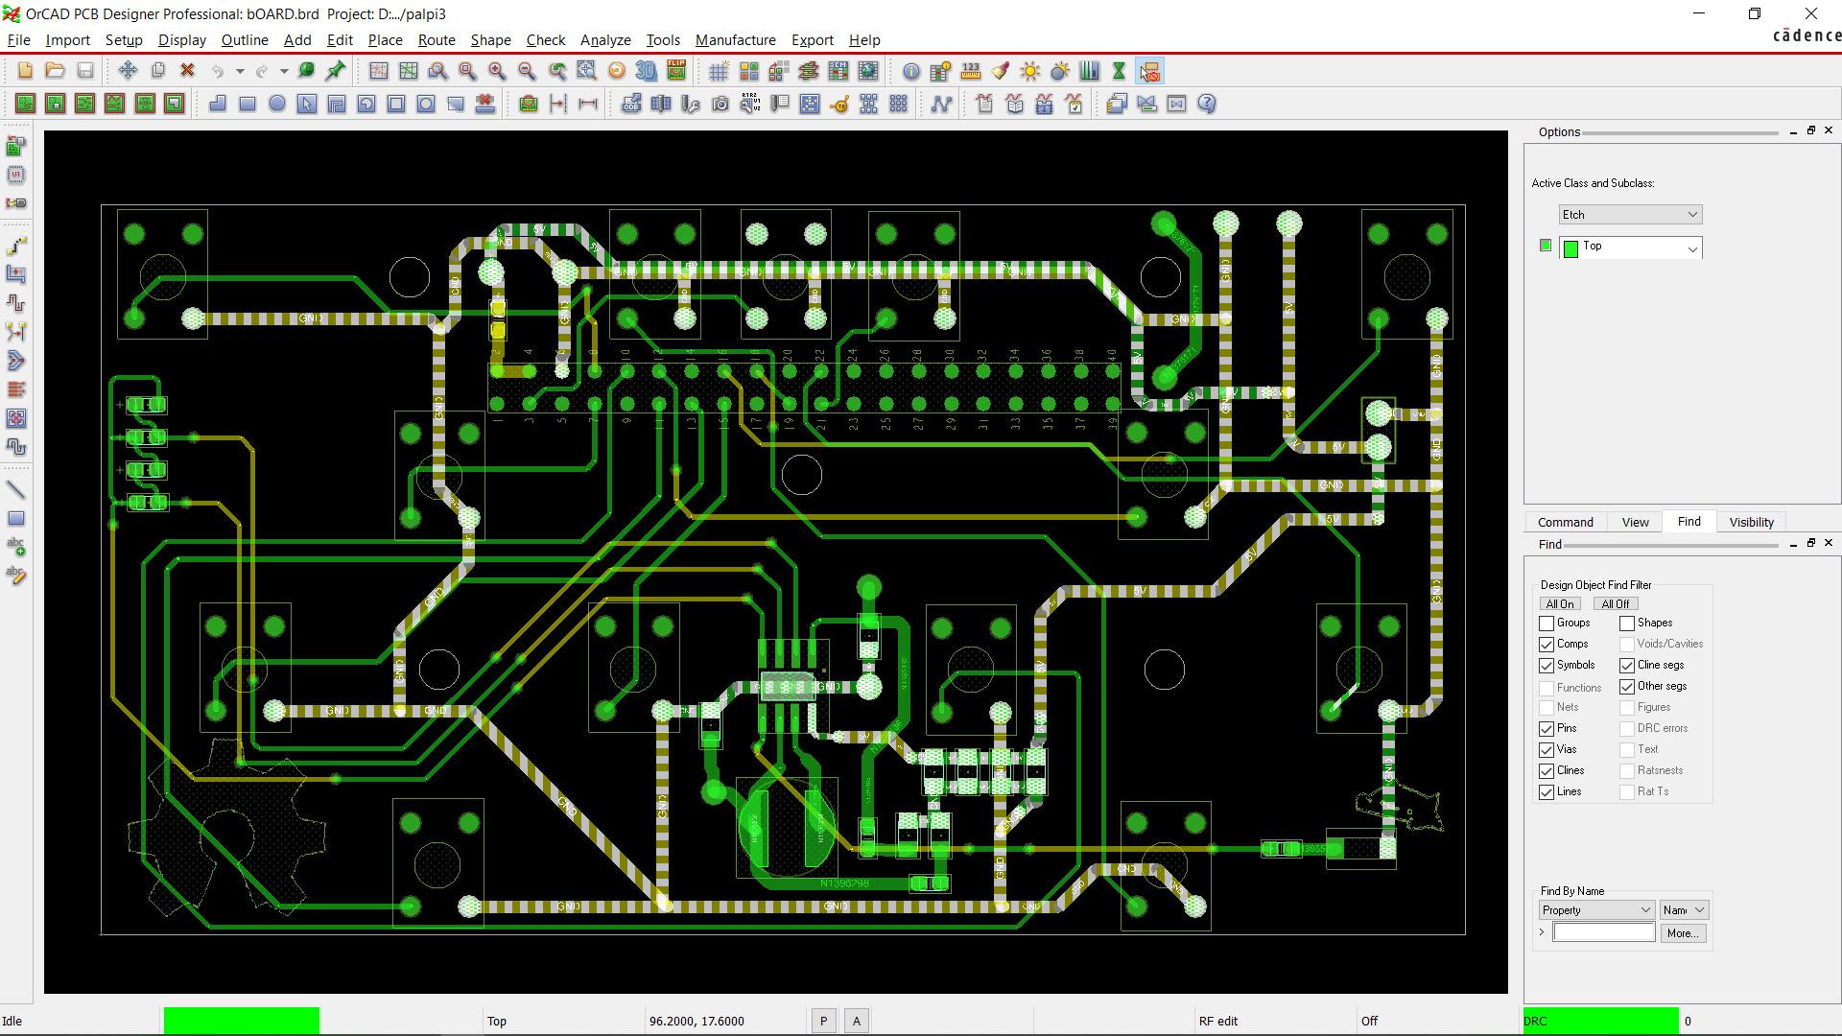
Task: Expand the Undo history dropdown arrow
Action: [240, 71]
